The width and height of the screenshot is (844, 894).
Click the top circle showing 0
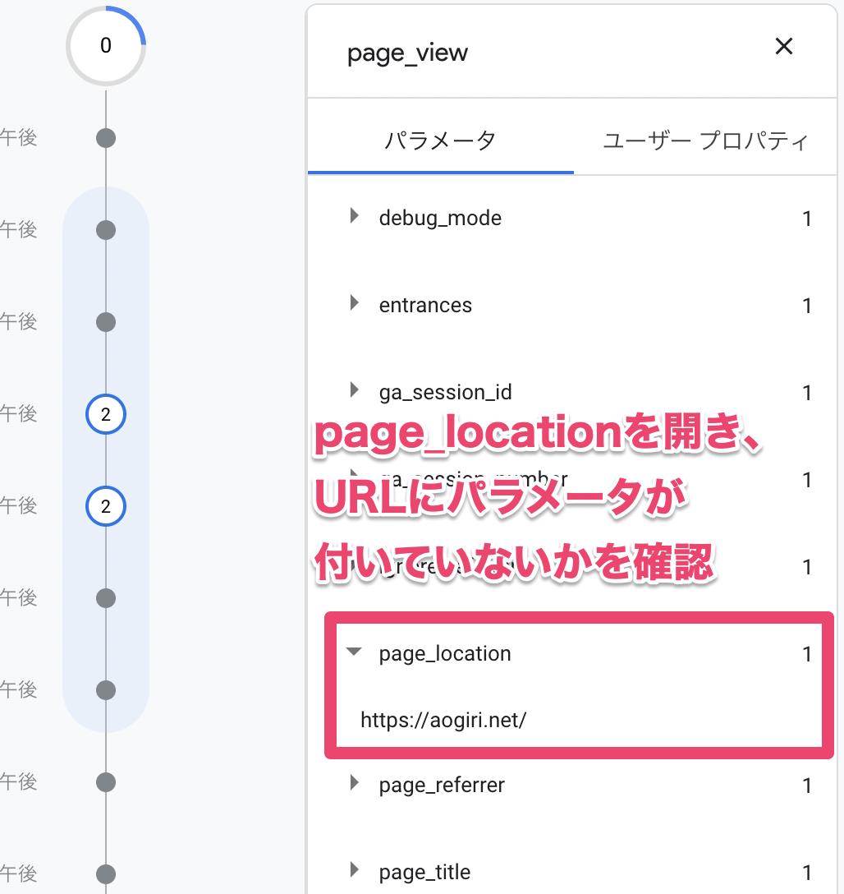(106, 46)
